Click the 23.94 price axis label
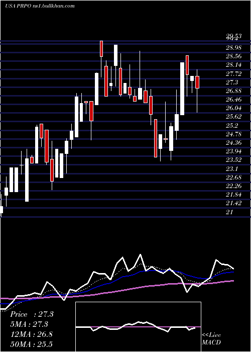Image resolution: width=251 pixels, height=352 pixels. click(x=233, y=151)
